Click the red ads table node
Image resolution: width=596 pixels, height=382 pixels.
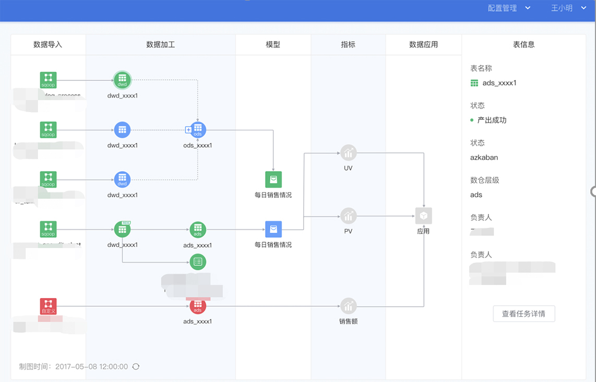(x=198, y=306)
